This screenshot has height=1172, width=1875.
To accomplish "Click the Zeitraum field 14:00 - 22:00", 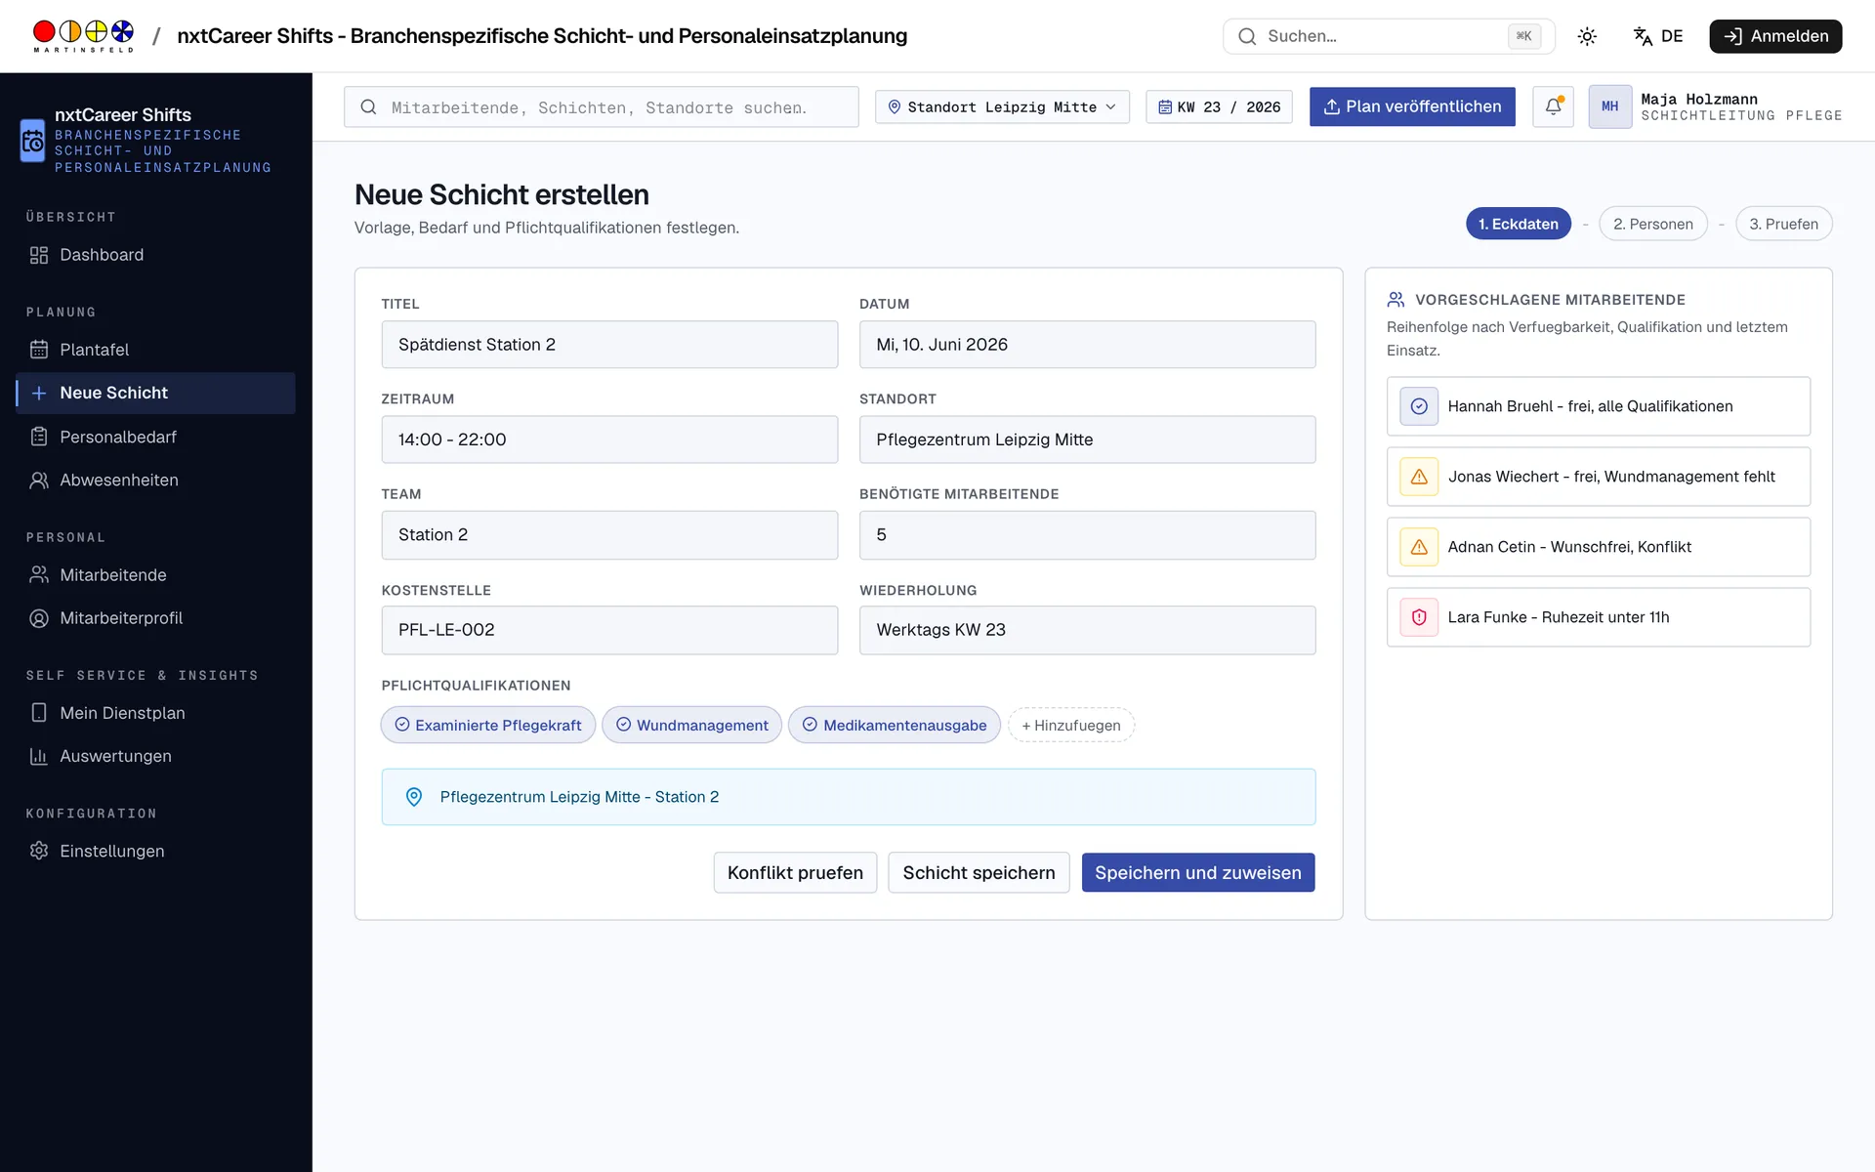I will 609,439.
